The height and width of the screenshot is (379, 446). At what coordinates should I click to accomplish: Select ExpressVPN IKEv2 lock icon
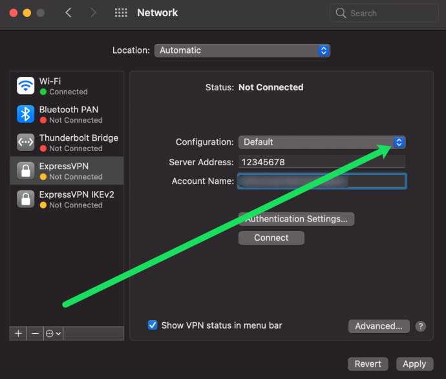coord(26,199)
